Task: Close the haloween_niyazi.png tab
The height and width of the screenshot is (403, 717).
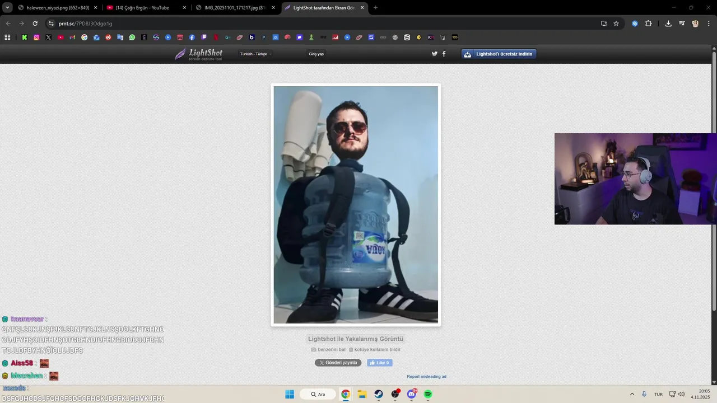Action: tap(95, 8)
